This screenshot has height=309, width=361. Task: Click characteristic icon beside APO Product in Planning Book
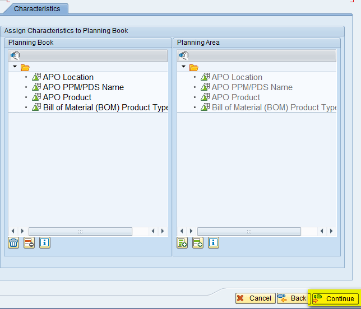pos(36,97)
